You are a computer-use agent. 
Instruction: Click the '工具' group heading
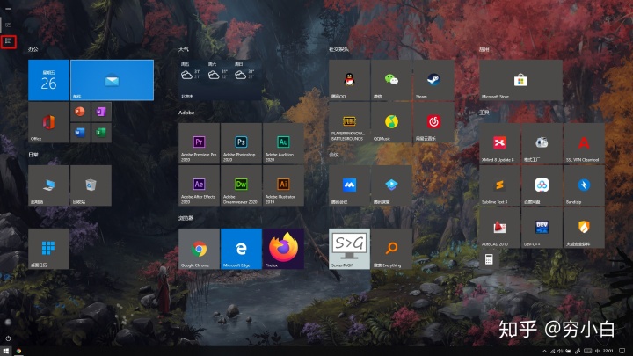tap(484, 113)
